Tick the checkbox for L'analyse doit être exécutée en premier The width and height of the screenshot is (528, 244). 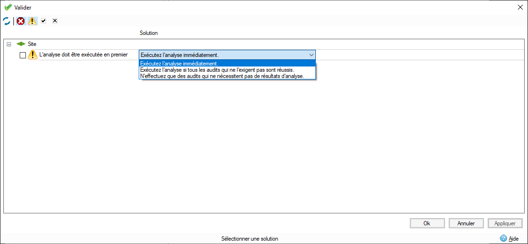[x=23, y=55]
